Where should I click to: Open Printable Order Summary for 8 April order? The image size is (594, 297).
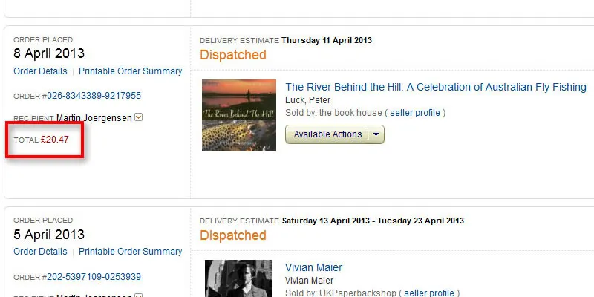pyautogui.click(x=130, y=71)
